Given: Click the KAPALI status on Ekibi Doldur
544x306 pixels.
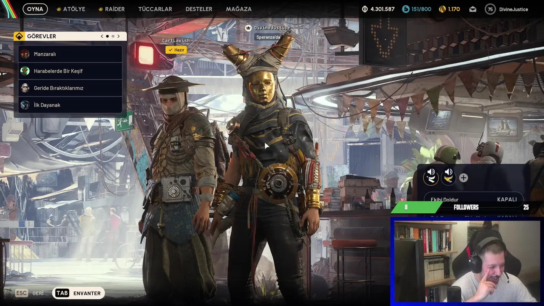Looking at the screenshot, I should tap(507, 199).
